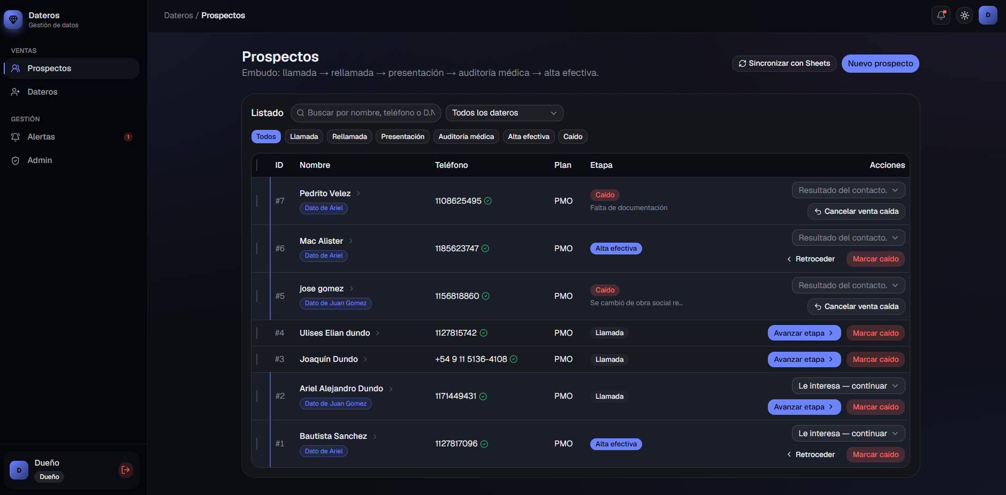Viewport: 1006px width, 495px height.
Task: Open Ariel Alejandro Dundo details via chevron
Action: pyautogui.click(x=391, y=389)
